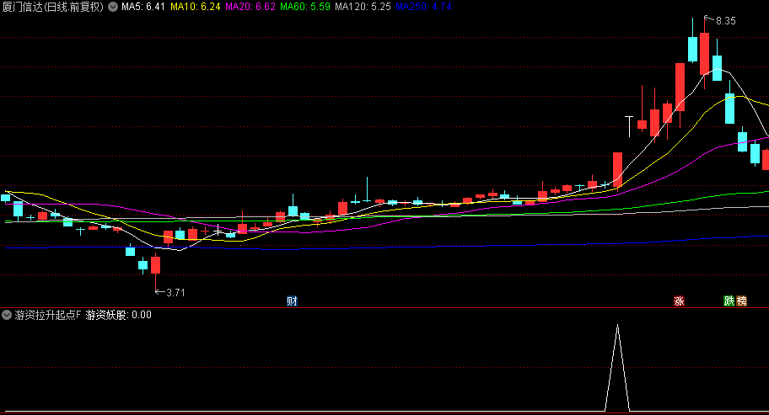Image resolution: width=769 pixels, height=415 pixels.
Task: Click the 游资妖股 0.00 value label
Action: coord(119,315)
